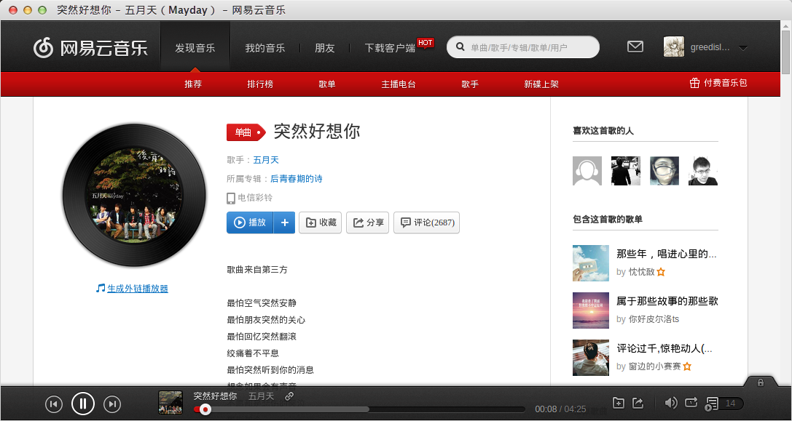Click lyric line 最怕空气突然安静

click(262, 303)
